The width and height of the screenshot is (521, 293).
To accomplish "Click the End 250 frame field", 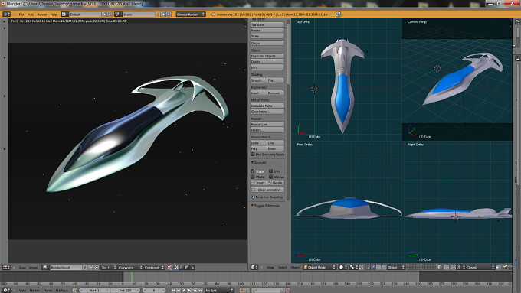I will click(x=126, y=291).
